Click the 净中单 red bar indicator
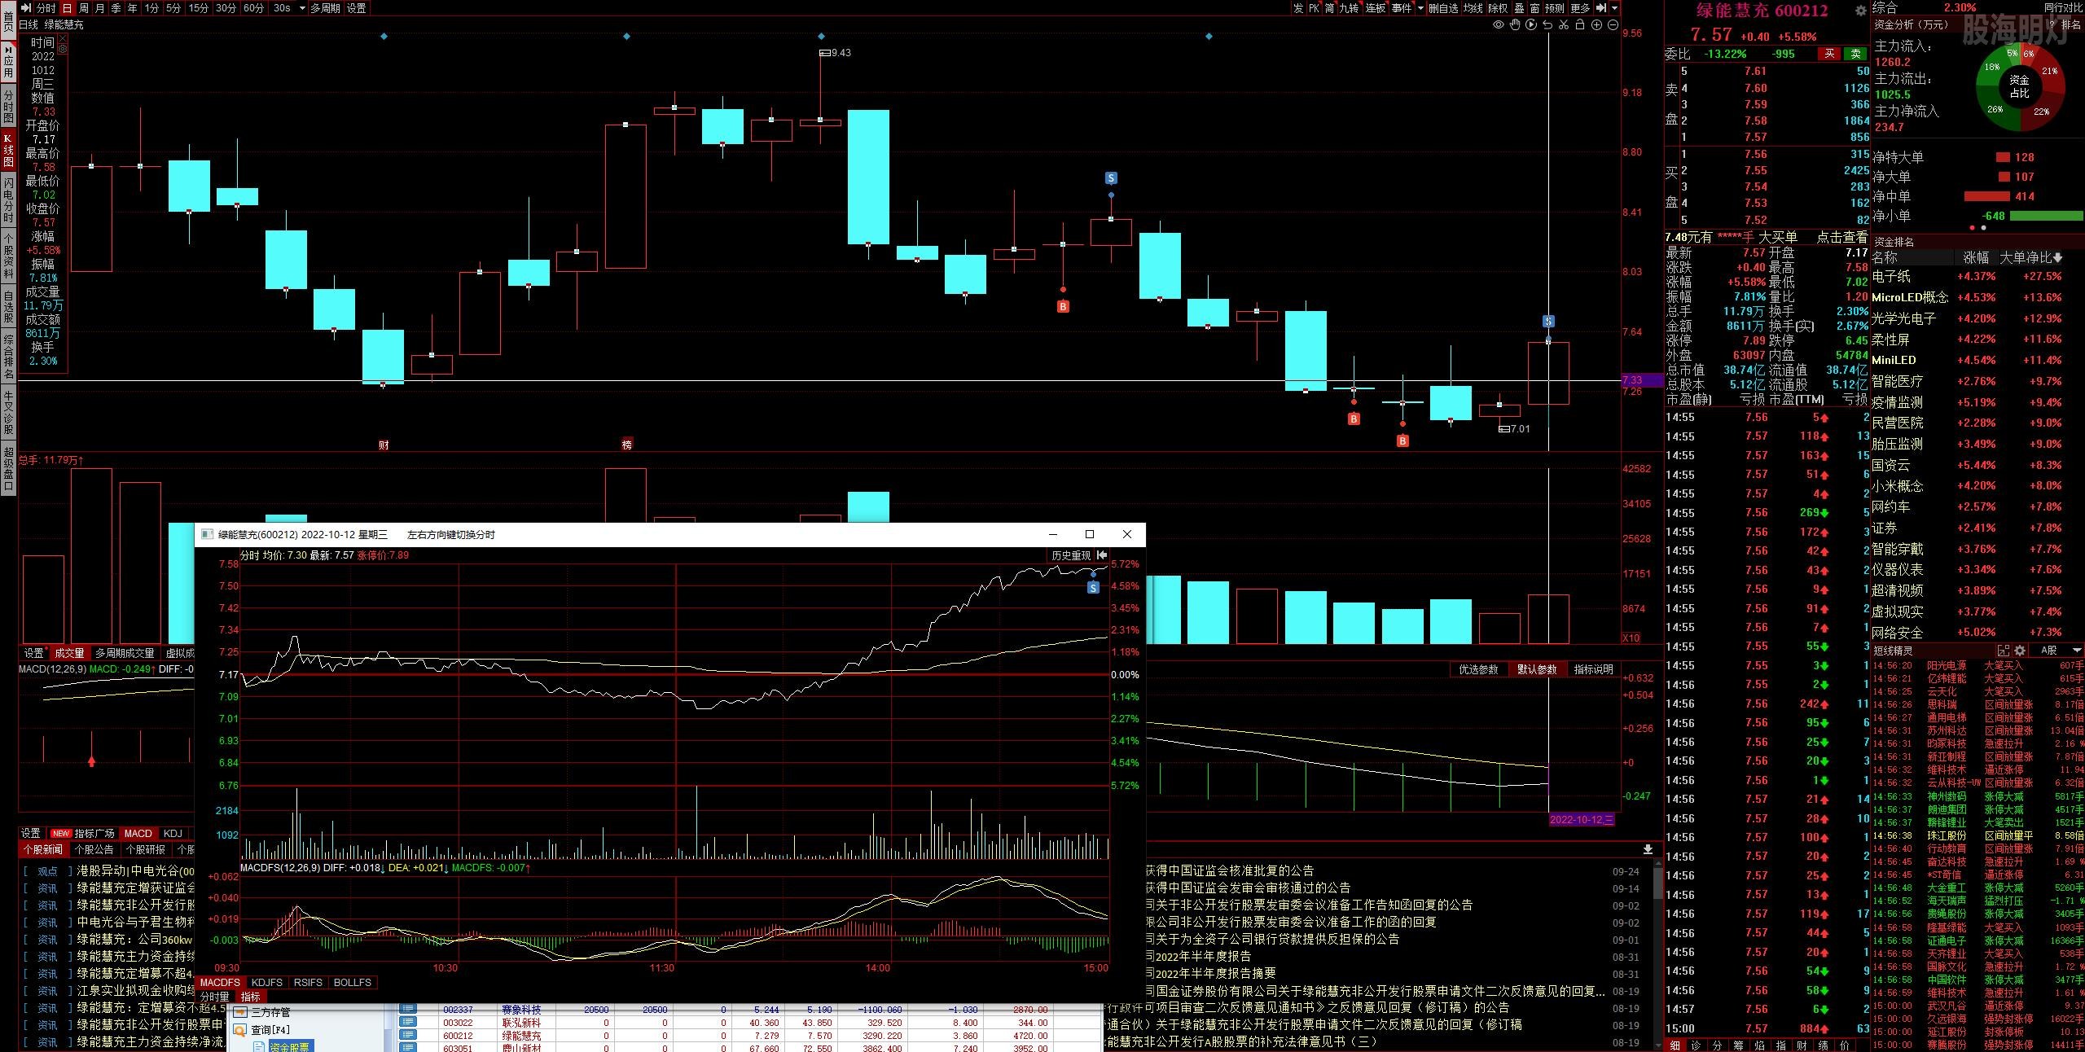Viewport: 2085px width, 1052px height. click(x=1986, y=196)
